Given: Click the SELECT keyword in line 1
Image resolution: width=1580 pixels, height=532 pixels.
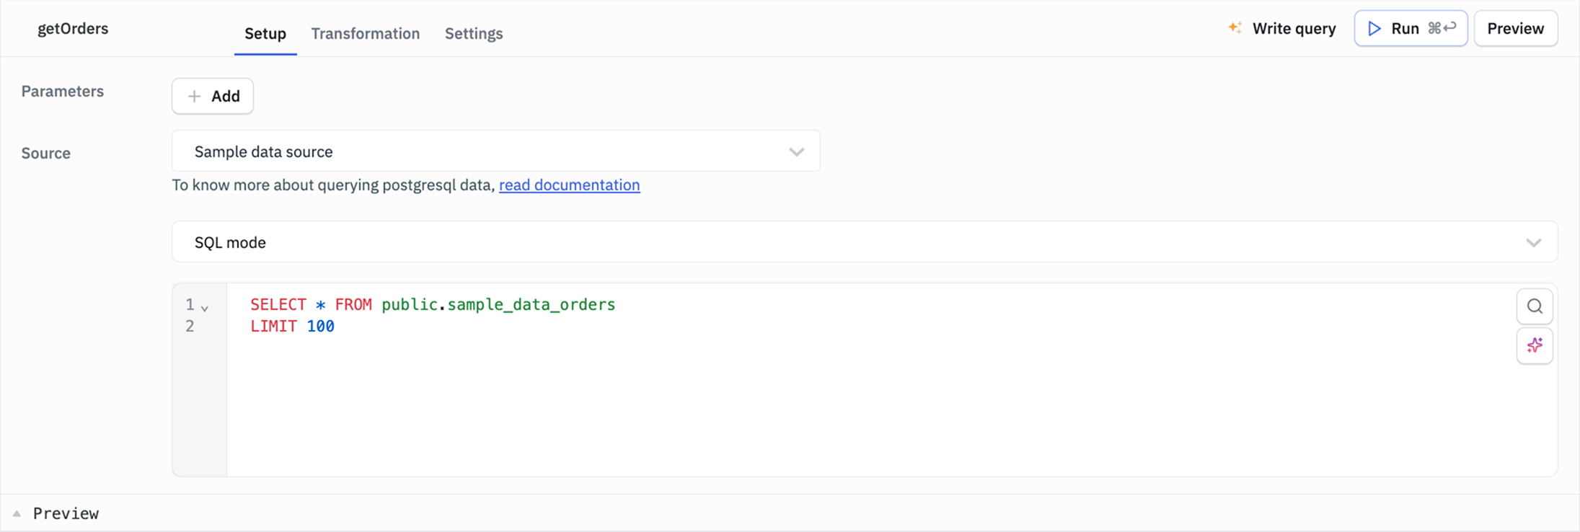Looking at the screenshot, I should 278,304.
